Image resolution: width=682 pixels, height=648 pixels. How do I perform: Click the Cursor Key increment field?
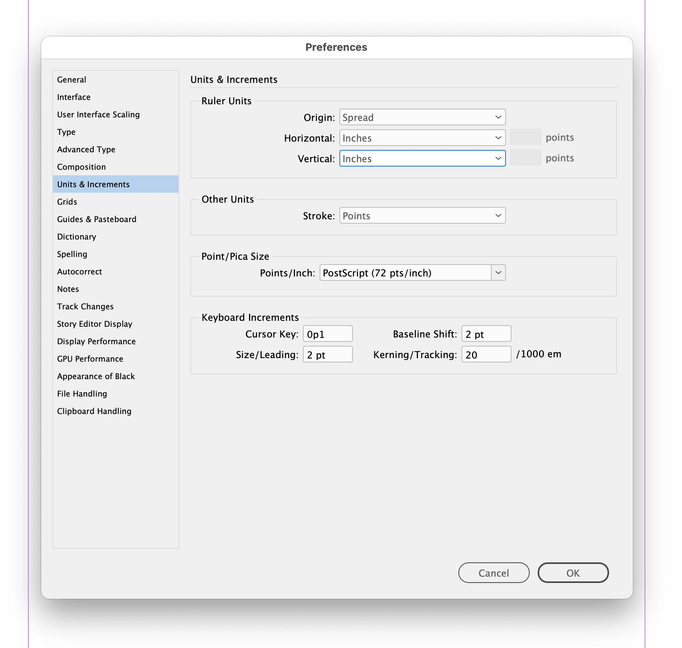coord(328,334)
